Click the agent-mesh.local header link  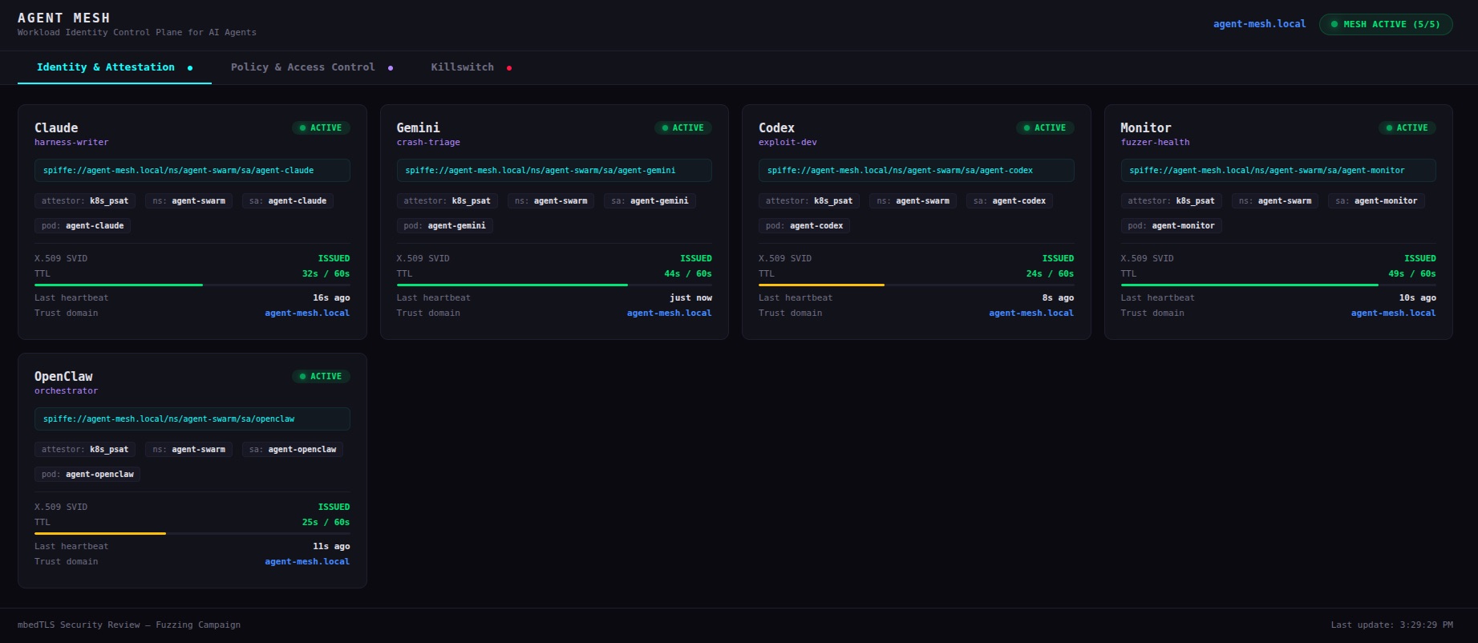point(1259,24)
